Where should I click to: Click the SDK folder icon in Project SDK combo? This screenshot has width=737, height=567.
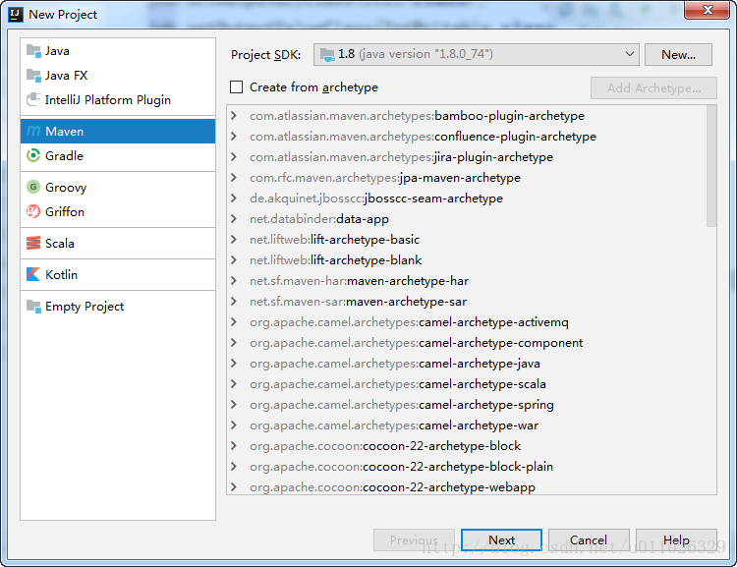[x=327, y=55]
